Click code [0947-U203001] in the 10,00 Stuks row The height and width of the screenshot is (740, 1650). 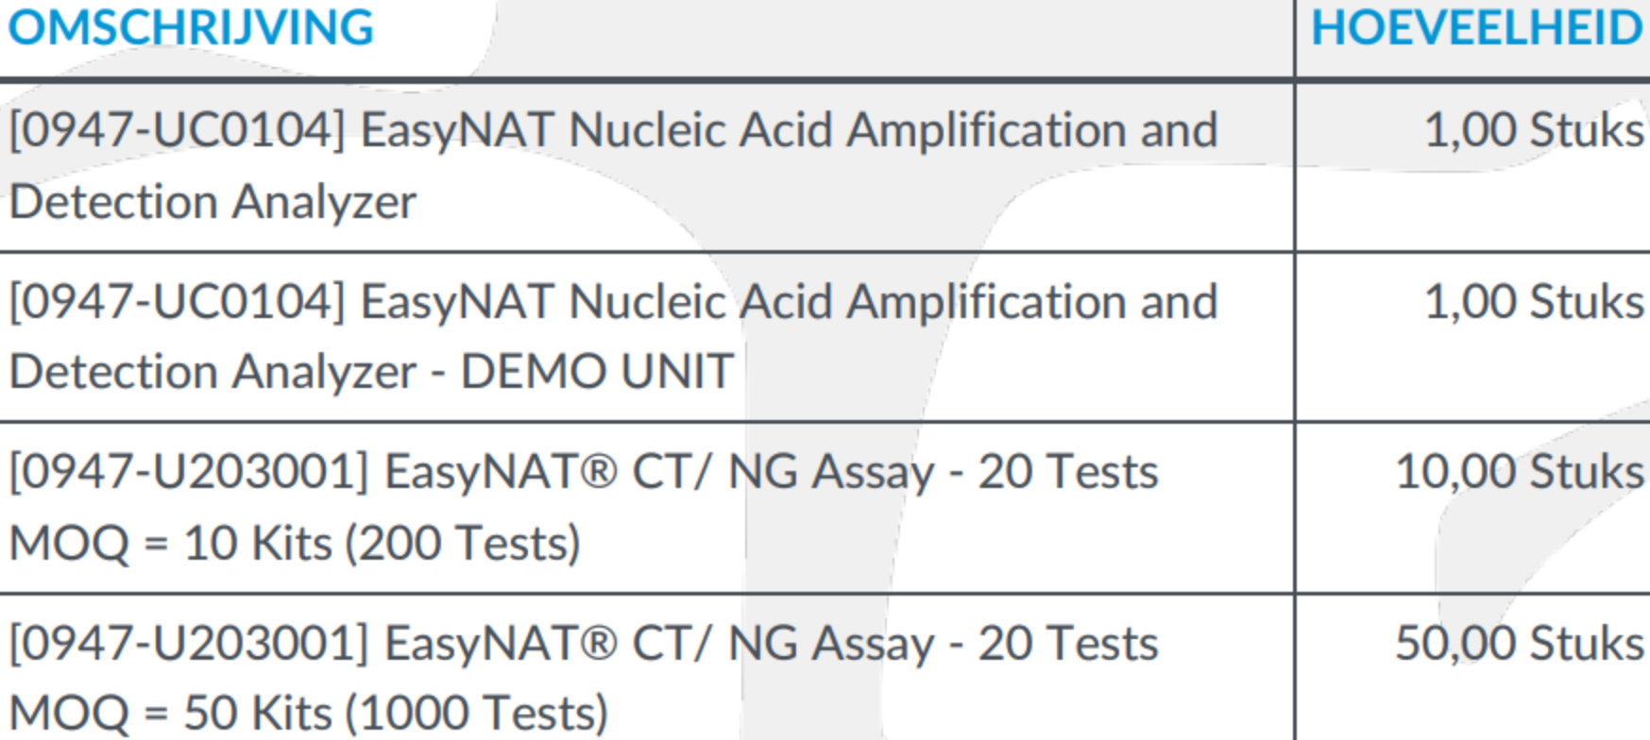pos(189,472)
